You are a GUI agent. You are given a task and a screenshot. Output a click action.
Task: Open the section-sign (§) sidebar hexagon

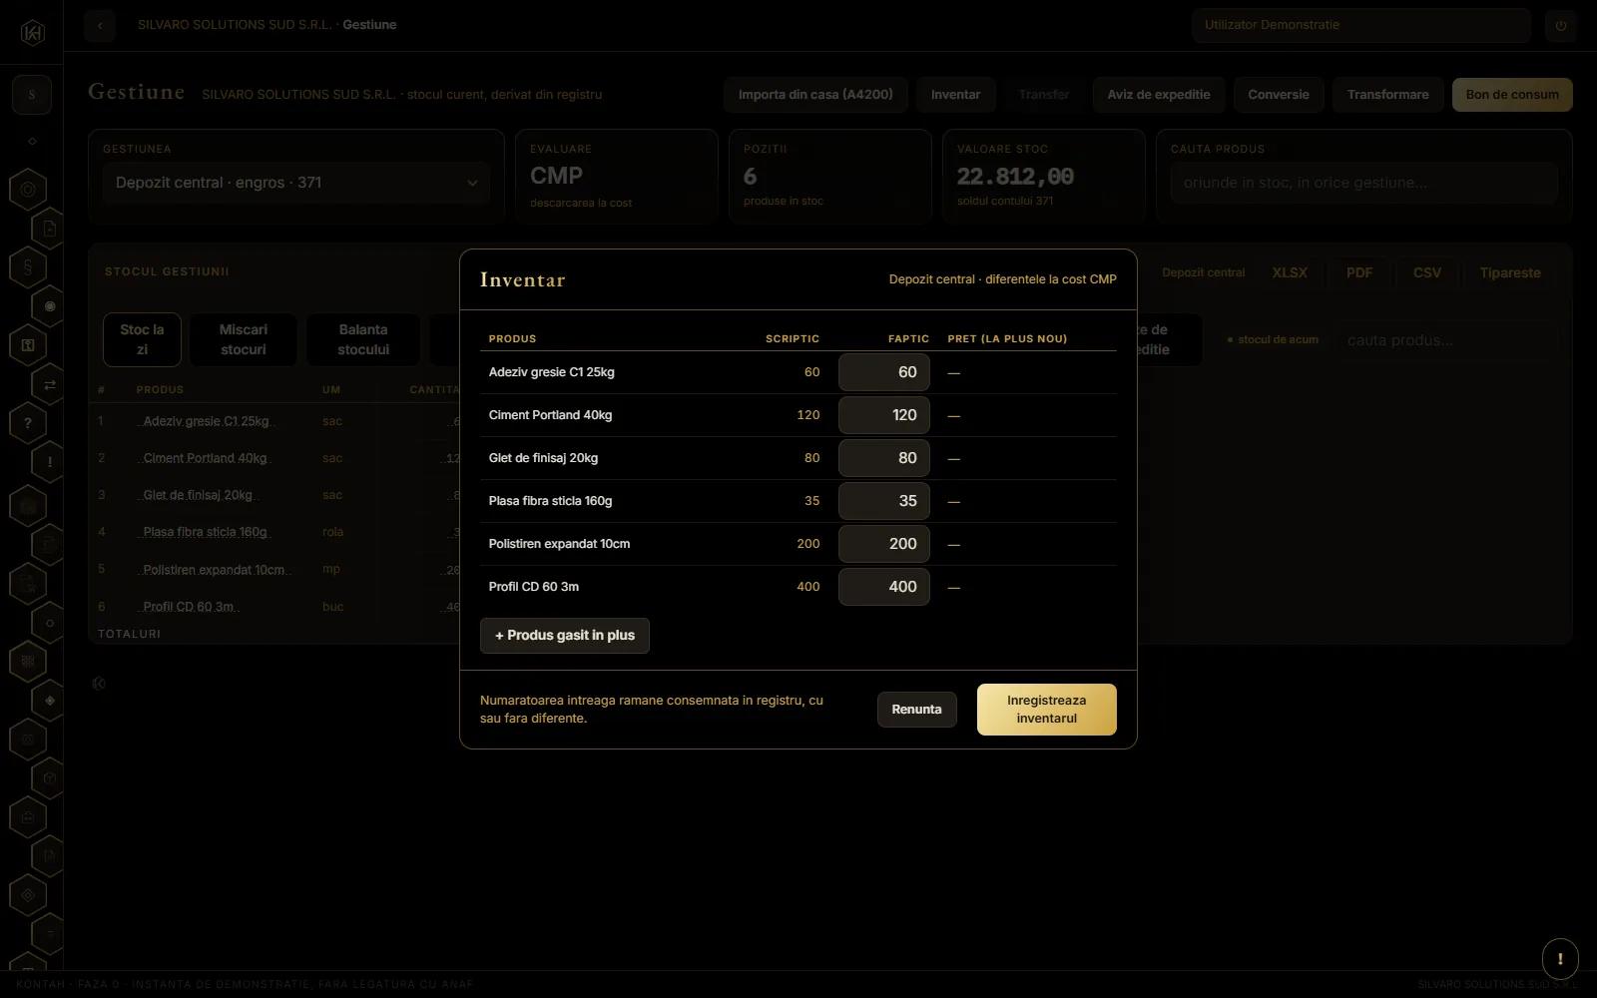coord(28,267)
